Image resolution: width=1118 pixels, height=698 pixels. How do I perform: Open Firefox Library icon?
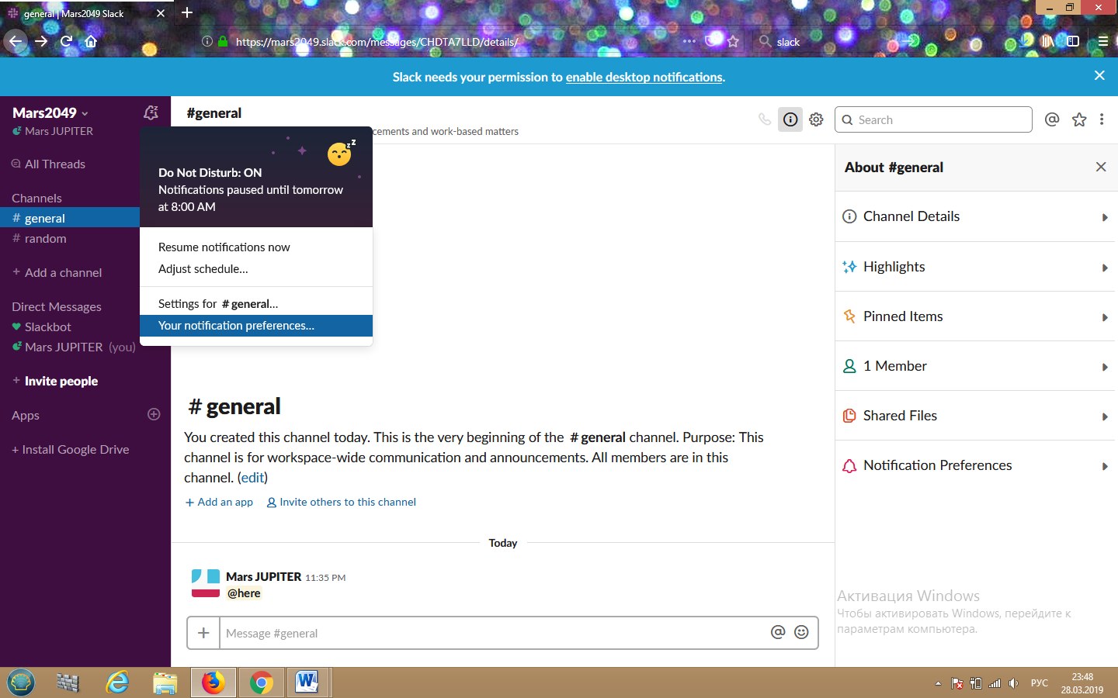click(x=1048, y=41)
